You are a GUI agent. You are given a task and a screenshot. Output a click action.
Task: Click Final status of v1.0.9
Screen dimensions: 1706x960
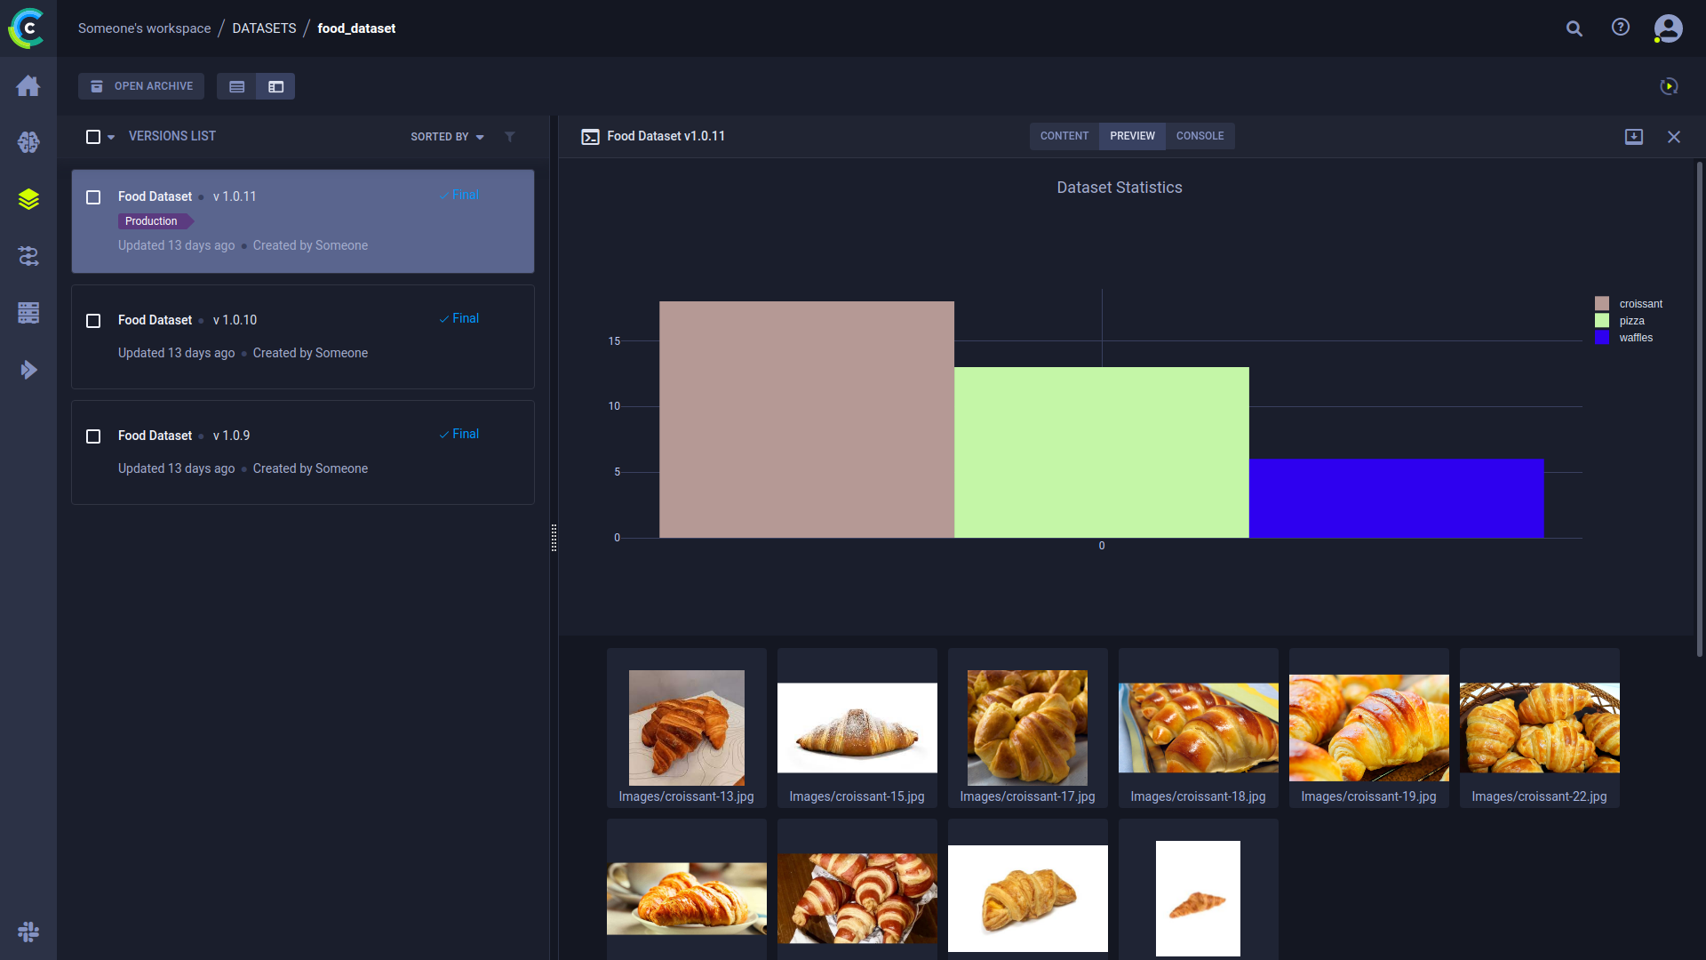458,434
